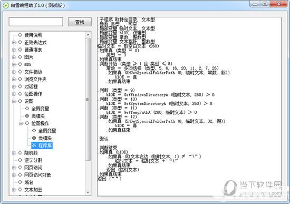Select the 全局变量 item under 识图

click(x=40, y=109)
